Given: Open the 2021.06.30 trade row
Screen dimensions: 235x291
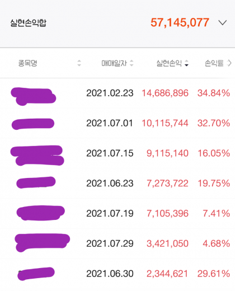Looking at the screenshot, I should pyautogui.click(x=117, y=274).
